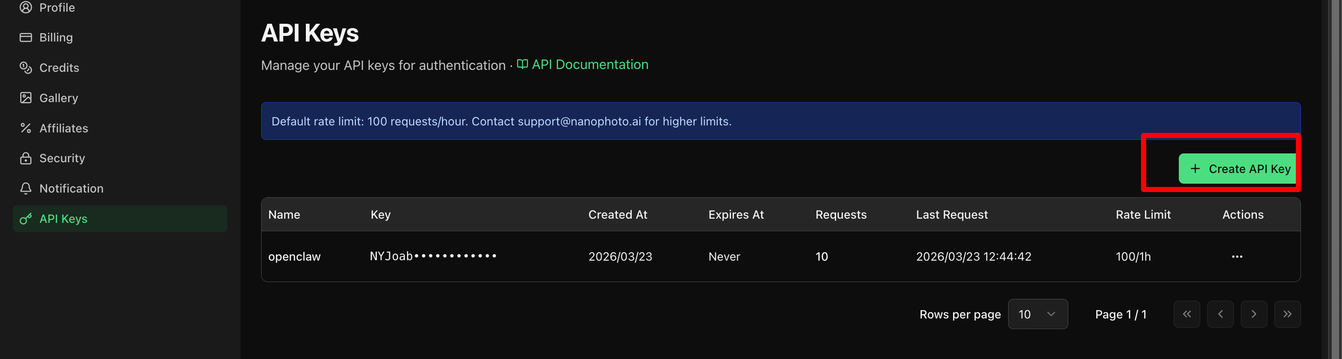Click the Notification bell icon
The image size is (1342, 359).
click(26, 189)
